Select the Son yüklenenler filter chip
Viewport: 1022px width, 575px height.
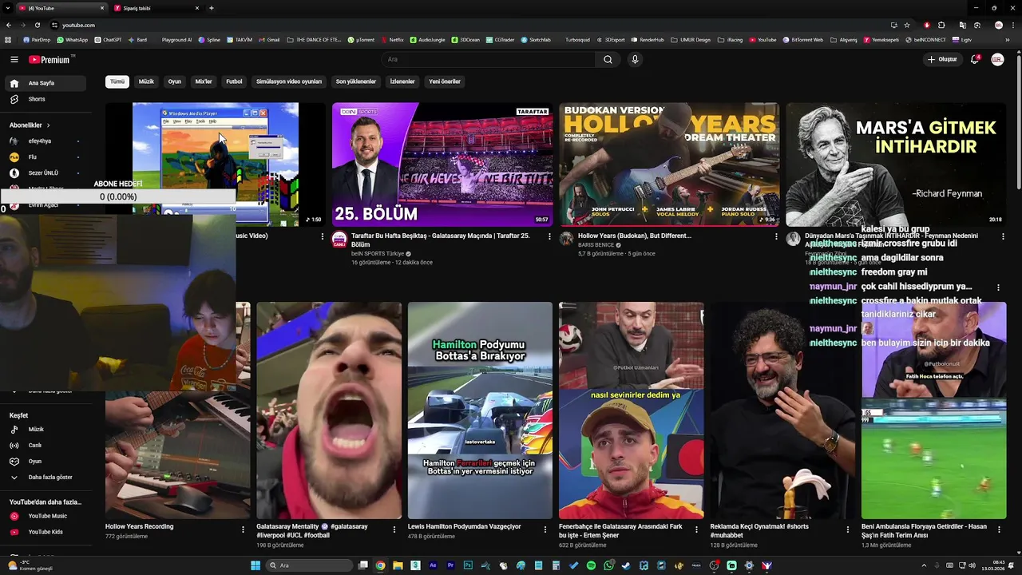pos(356,81)
